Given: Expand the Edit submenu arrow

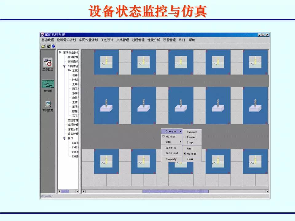Looking at the screenshot, I should pos(180,142).
